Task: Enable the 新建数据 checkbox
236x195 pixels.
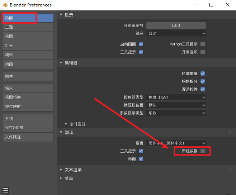Action: (203, 151)
